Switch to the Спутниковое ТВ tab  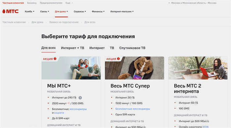point(132,48)
